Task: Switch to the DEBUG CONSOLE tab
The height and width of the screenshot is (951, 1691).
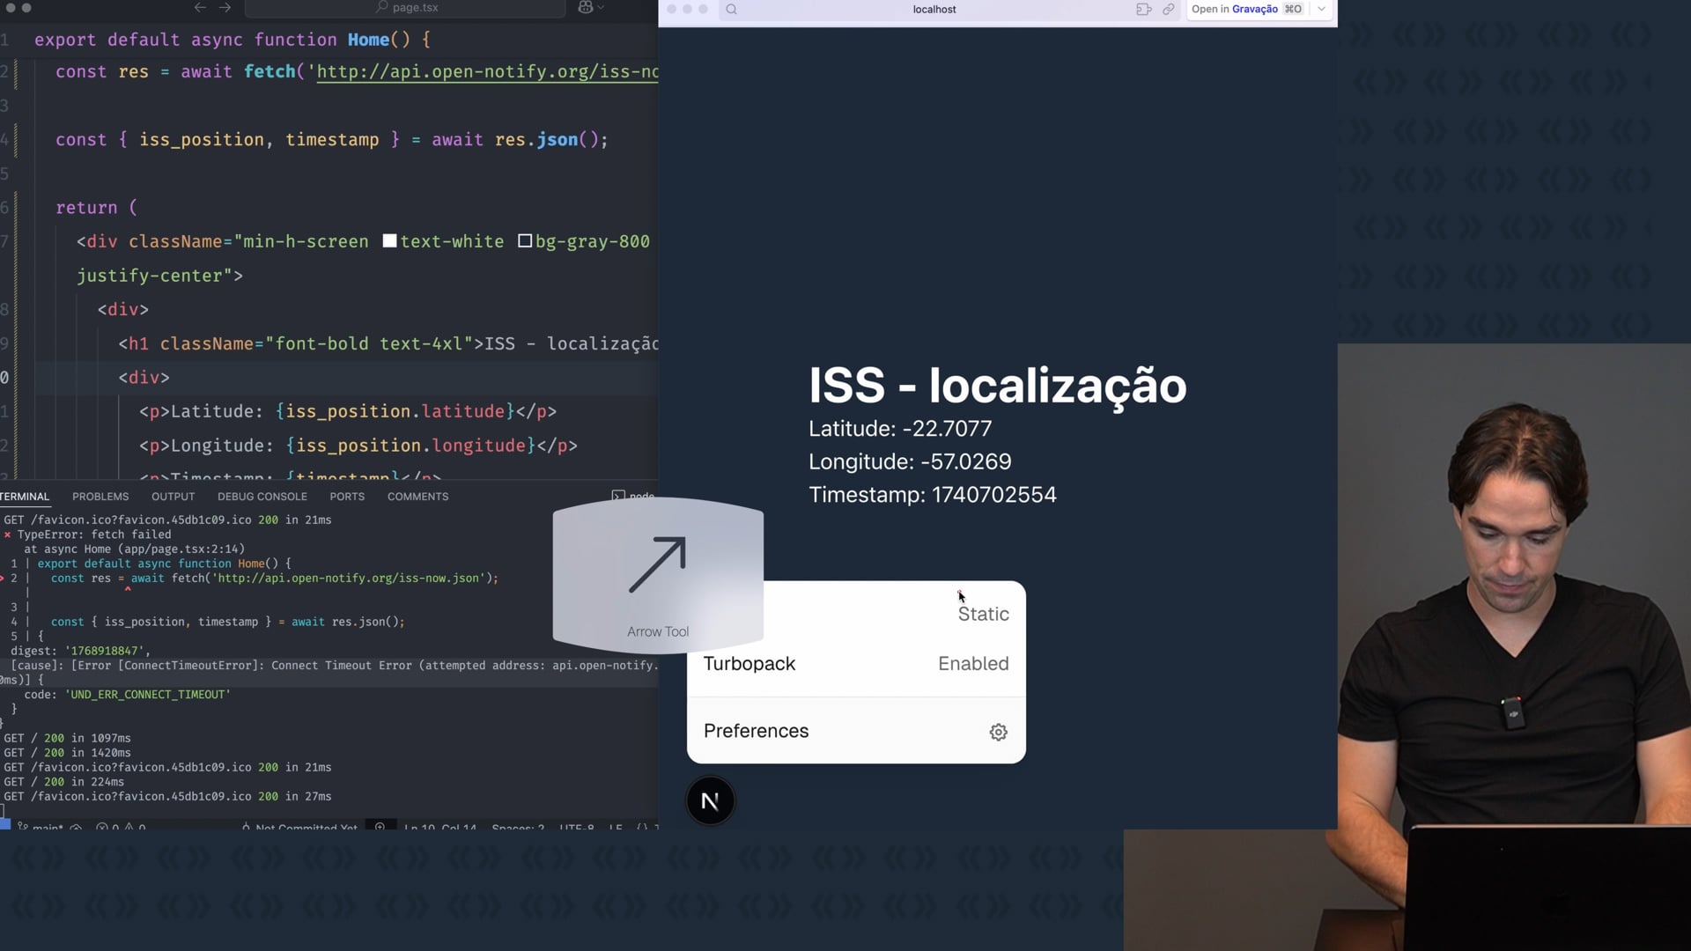Action: click(x=262, y=497)
